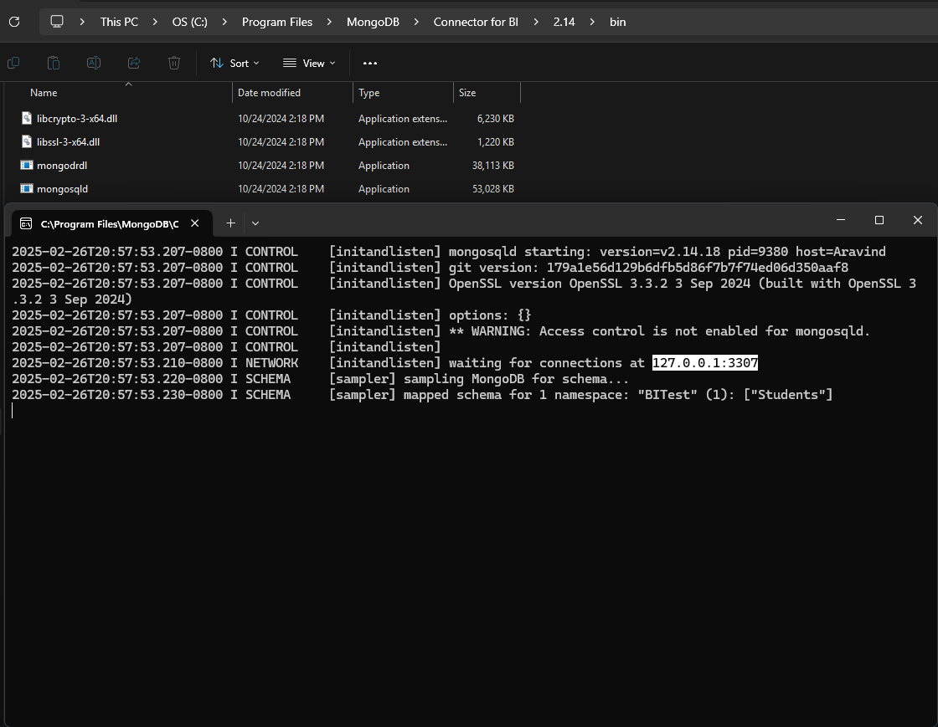Viewport: 938px width, 727px height.
Task: Open the View dropdown menu
Action: (309, 63)
